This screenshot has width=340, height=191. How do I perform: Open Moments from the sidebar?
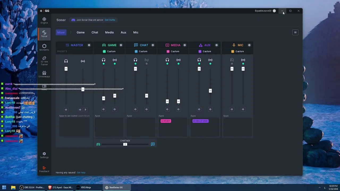44,47
